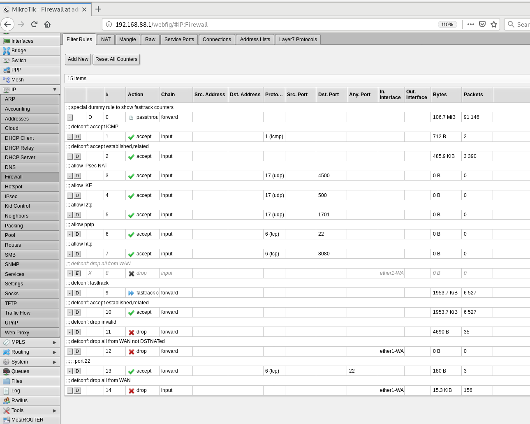Click drop X icon of rule 11
This screenshot has height=424, width=530.
131,332
